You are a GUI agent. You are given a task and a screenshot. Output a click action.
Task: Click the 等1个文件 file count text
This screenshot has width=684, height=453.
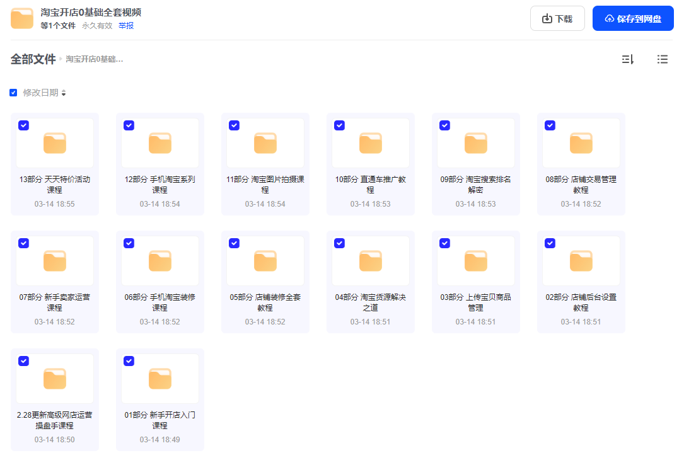tap(58, 26)
